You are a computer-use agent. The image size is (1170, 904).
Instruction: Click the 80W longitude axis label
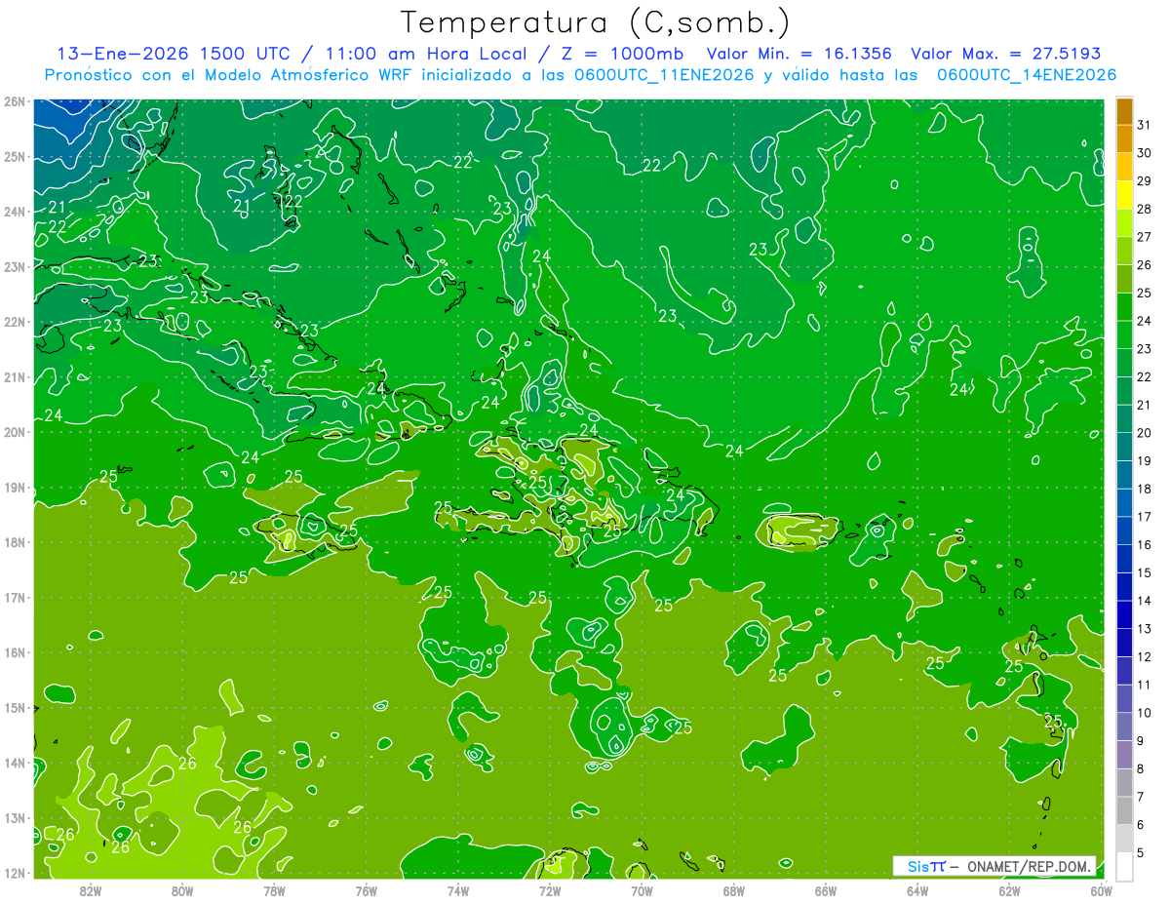(182, 890)
